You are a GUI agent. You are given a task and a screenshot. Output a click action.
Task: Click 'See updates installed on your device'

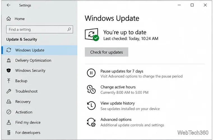pyautogui.click(x=130, y=109)
